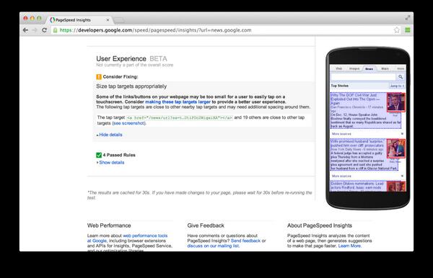Click the About PageSpeed Insights heading
Viewport: 433px width, 278px height.
coord(320,225)
